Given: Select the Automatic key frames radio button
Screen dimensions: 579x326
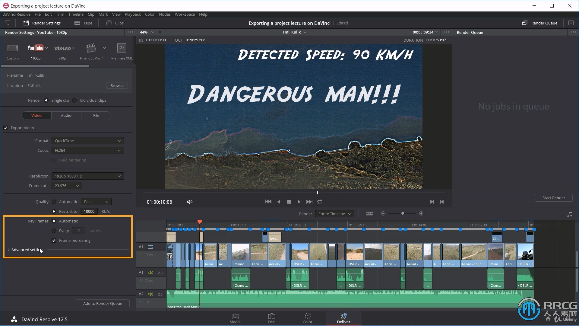Looking at the screenshot, I should pyautogui.click(x=54, y=221).
